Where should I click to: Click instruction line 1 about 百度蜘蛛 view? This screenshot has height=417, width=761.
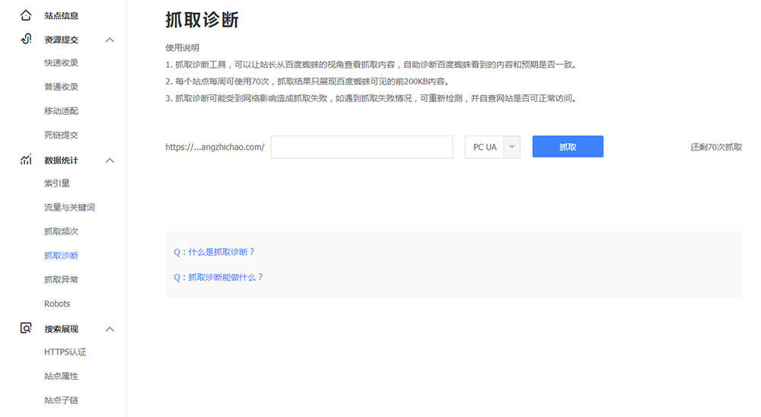tap(372, 65)
